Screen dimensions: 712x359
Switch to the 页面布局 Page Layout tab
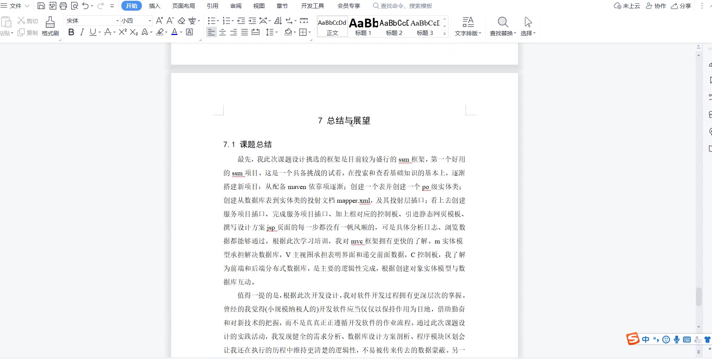pyautogui.click(x=184, y=6)
